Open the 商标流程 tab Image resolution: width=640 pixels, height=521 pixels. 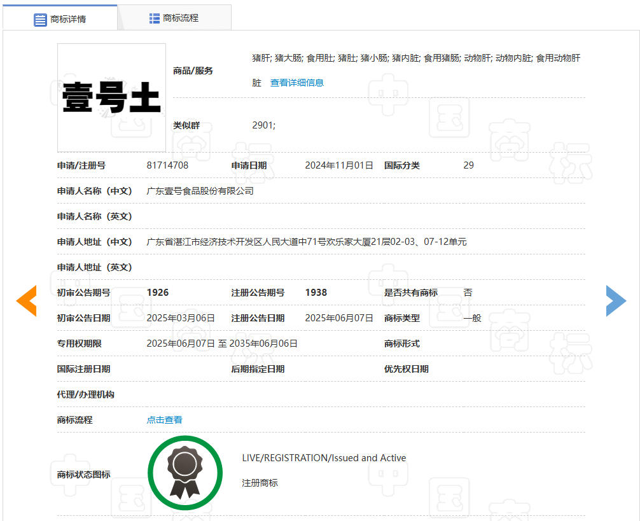174,18
